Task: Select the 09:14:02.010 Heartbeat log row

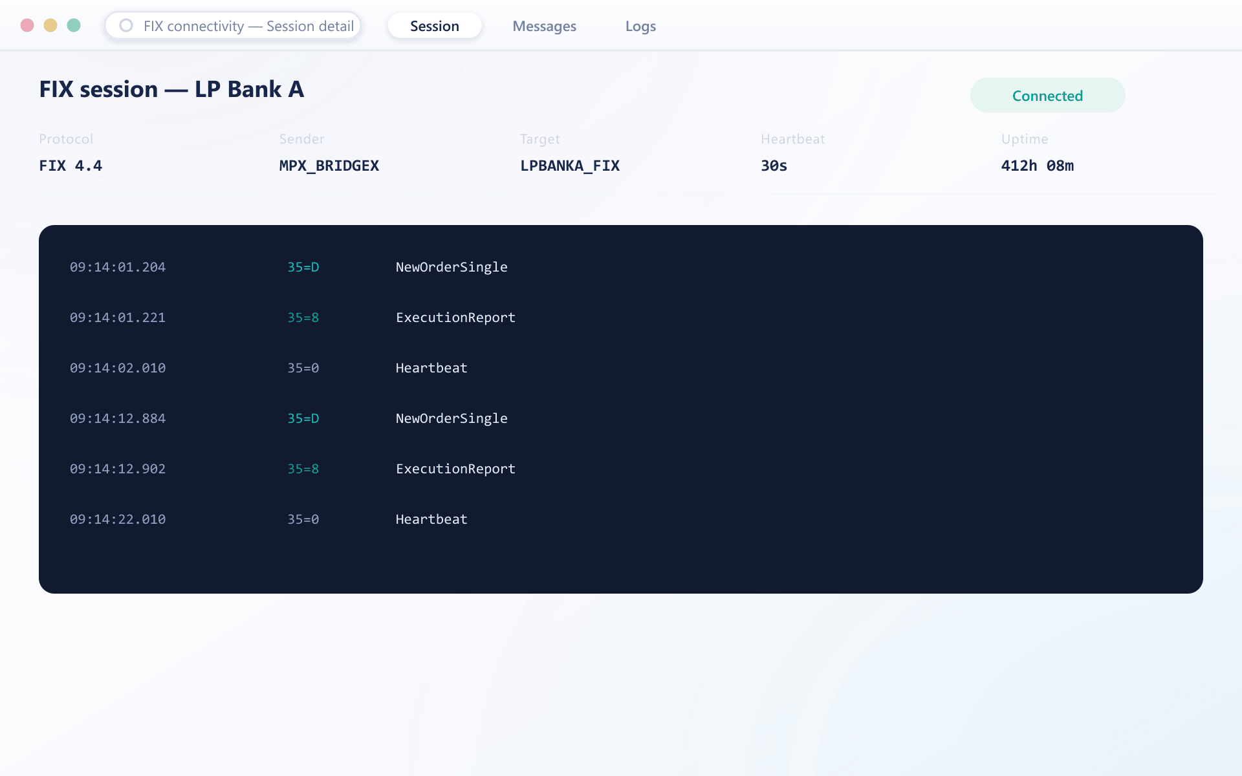Action: point(621,368)
